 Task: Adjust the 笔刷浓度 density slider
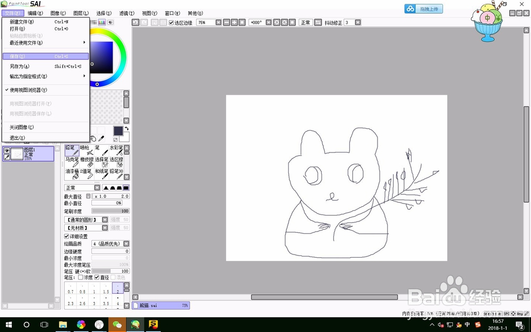pos(110,211)
